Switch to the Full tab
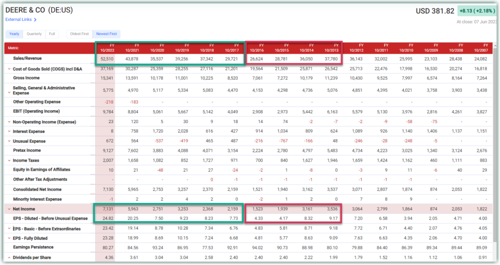500x265 pixels. tap(52, 34)
